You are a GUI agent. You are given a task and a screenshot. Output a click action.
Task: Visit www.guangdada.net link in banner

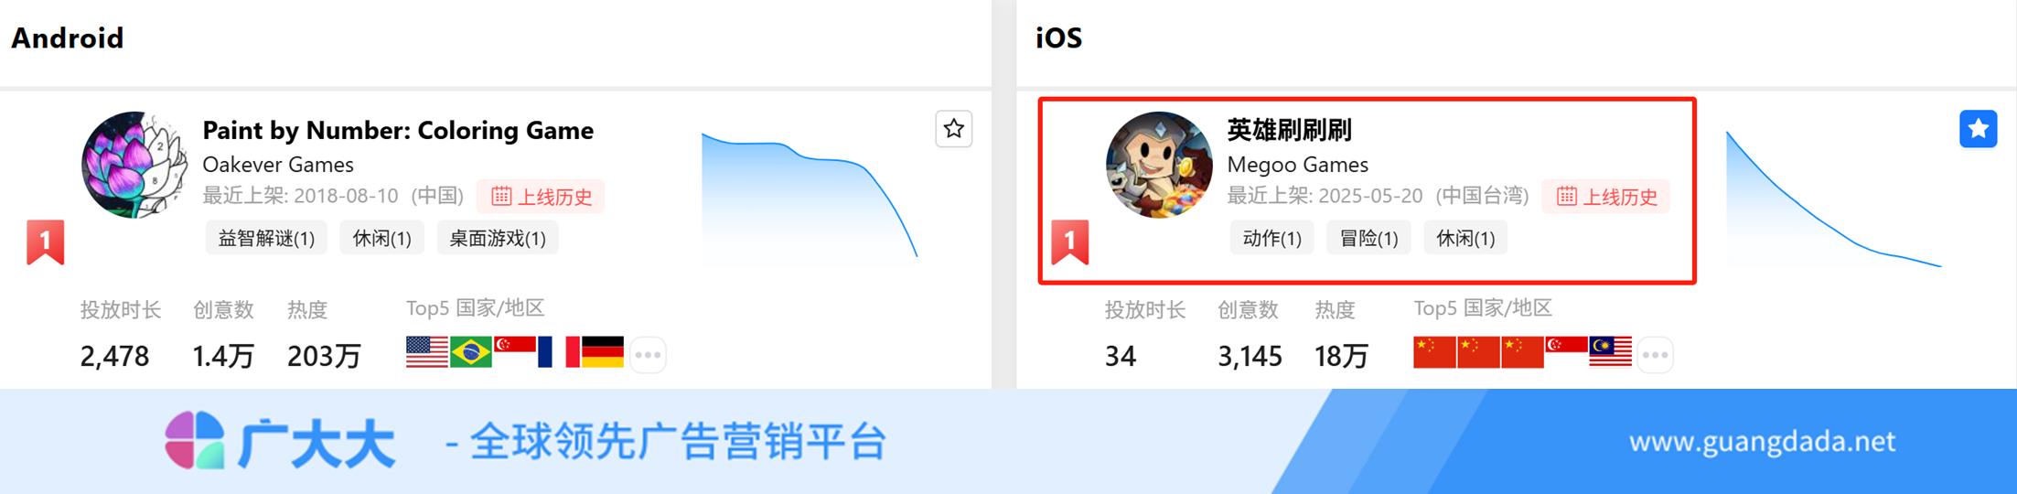pyautogui.click(x=1762, y=443)
